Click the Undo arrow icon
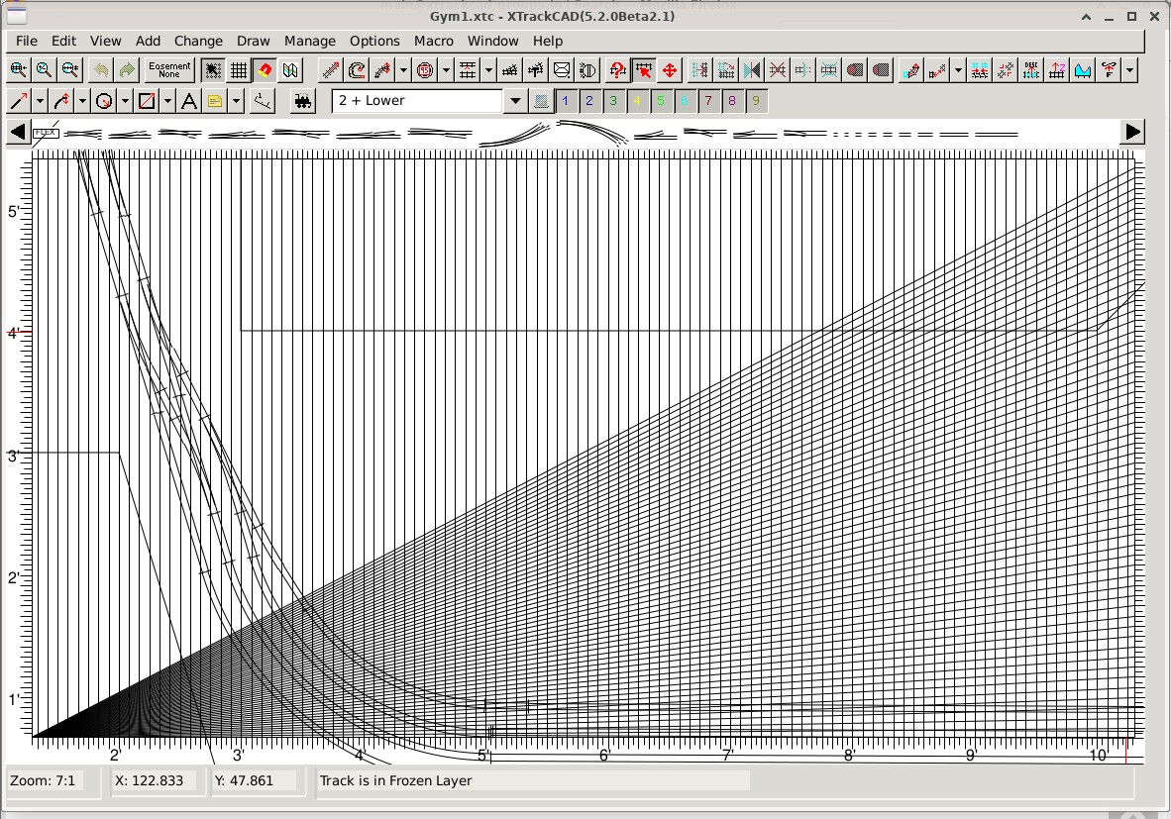The width and height of the screenshot is (1171, 819). coord(100,70)
